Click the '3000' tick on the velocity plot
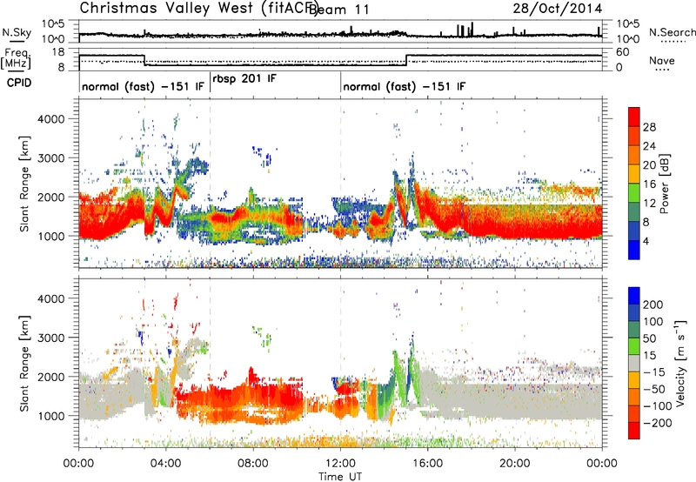 (x=50, y=338)
